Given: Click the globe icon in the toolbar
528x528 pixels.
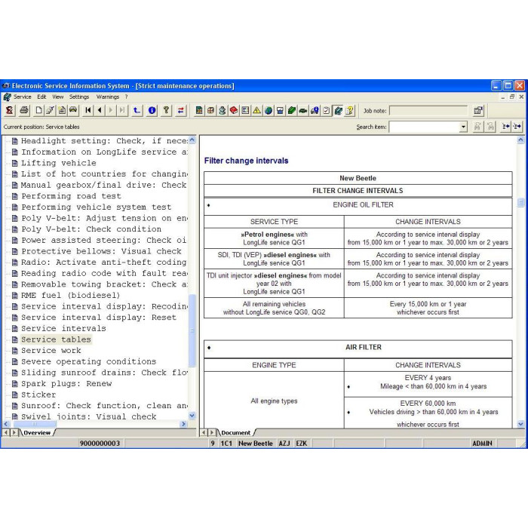Looking at the screenshot, I should point(269,110).
